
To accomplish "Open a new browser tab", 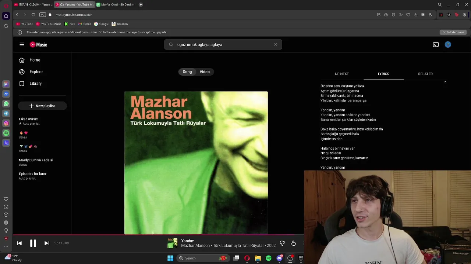I will pyautogui.click(x=141, y=5).
